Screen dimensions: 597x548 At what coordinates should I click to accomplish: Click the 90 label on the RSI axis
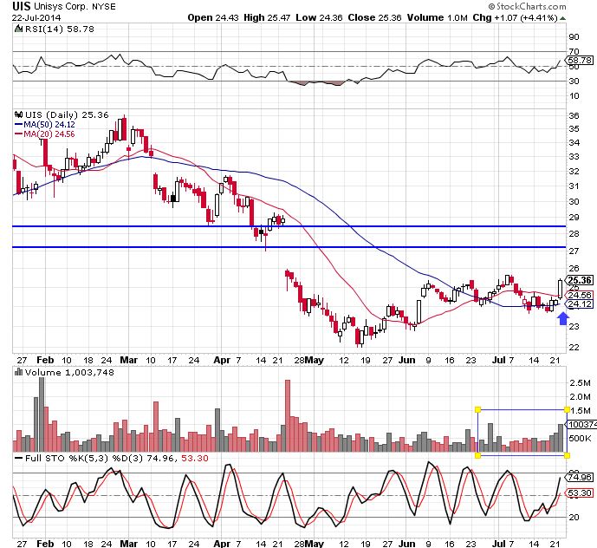click(574, 37)
